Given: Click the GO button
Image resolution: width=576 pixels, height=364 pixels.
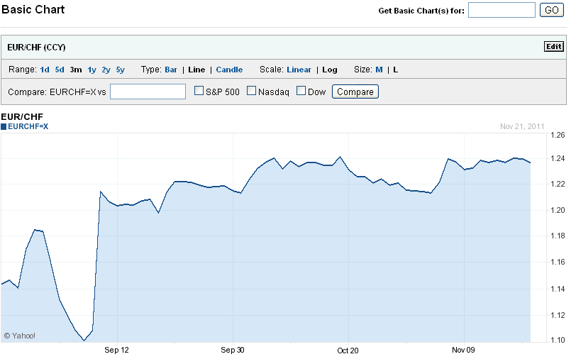Looking at the screenshot, I should point(550,10).
